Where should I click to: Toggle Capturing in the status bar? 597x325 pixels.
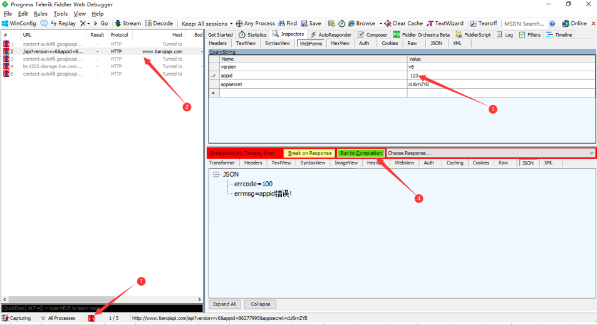pos(16,318)
